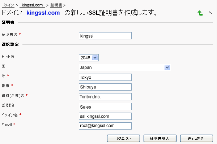Image resolution: width=217 pixels, height=144 pixels.
Task: Click the 証明書 section heading
Action: (8, 22)
